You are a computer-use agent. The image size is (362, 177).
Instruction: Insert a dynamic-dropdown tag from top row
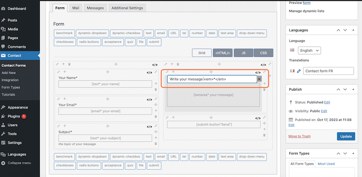point(92,33)
